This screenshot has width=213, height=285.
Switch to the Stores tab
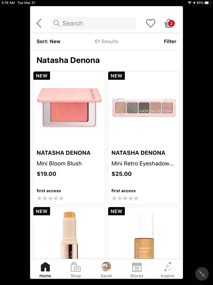[137, 270]
